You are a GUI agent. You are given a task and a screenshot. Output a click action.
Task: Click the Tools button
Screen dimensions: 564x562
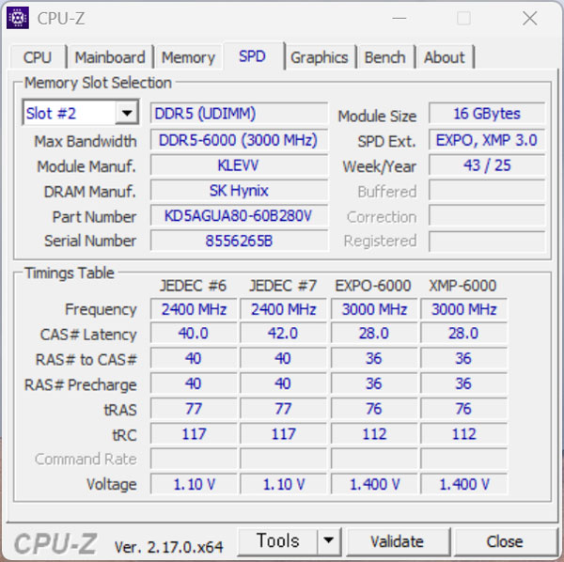tap(277, 540)
